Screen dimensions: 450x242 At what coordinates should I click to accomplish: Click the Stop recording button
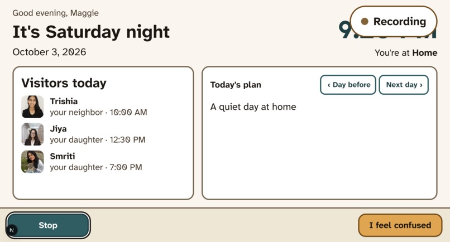pyautogui.click(x=48, y=225)
